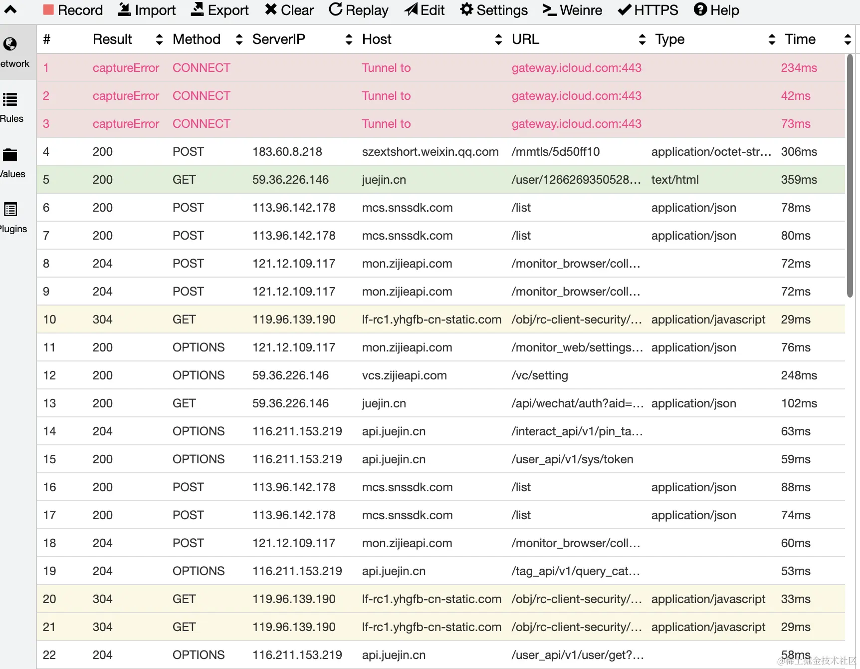Sort sessions by Result column

159,39
